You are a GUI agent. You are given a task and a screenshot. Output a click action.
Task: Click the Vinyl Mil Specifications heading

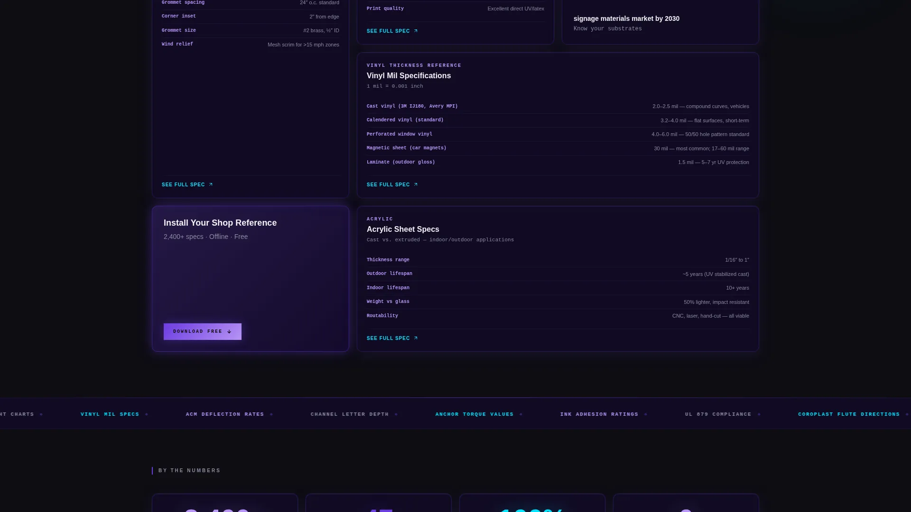pyautogui.click(x=409, y=76)
